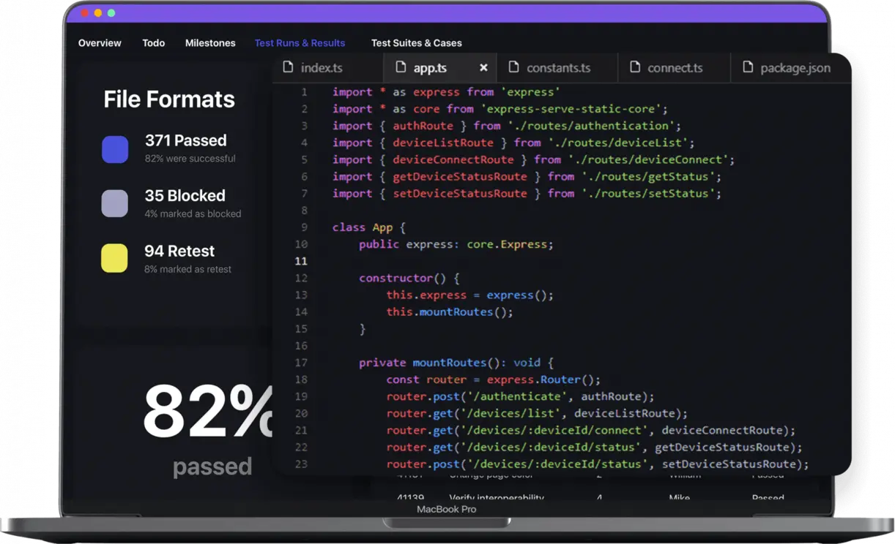
Task: Open the Test Suites & Cases tab
Action: [x=416, y=43]
